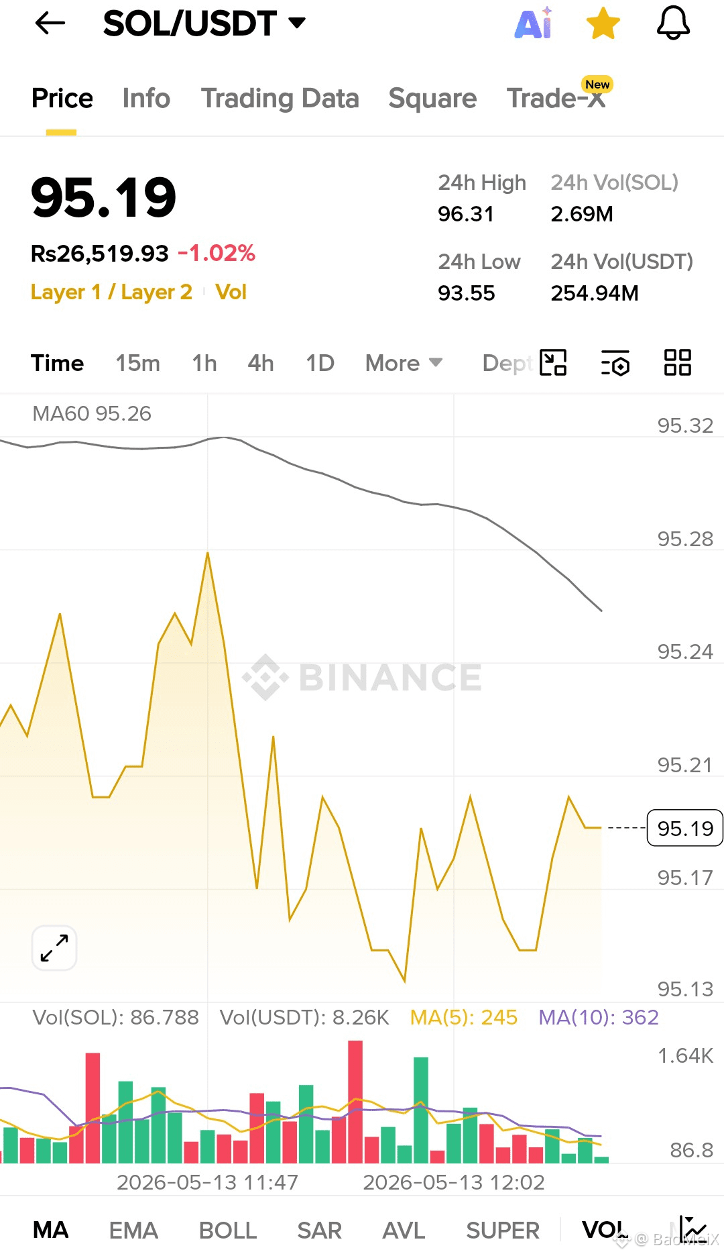Viewport: 724px width, 1256px height.
Task: Open chart settings list icon
Action: coord(615,363)
